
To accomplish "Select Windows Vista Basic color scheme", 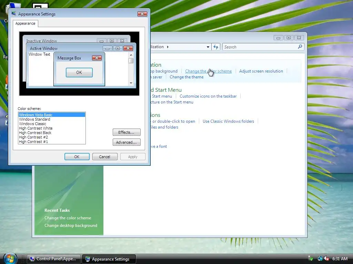I will pyautogui.click(x=52, y=115).
